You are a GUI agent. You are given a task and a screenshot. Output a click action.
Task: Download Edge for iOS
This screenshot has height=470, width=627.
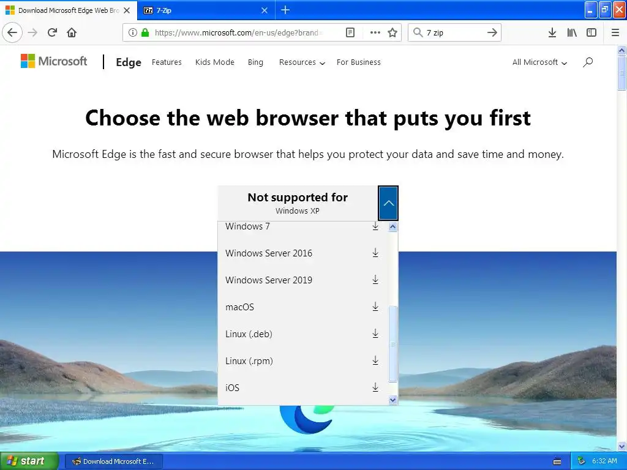click(x=375, y=387)
